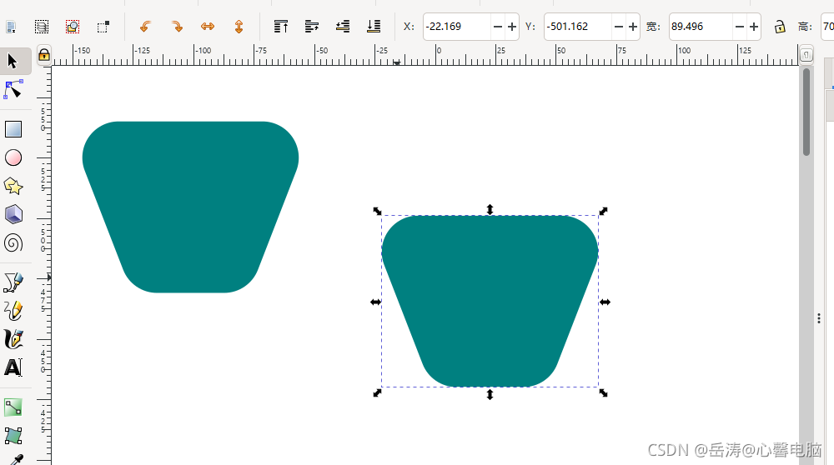This screenshot has height=465, width=834.
Task: Click the X coordinate input field
Action: coord(457,27)
